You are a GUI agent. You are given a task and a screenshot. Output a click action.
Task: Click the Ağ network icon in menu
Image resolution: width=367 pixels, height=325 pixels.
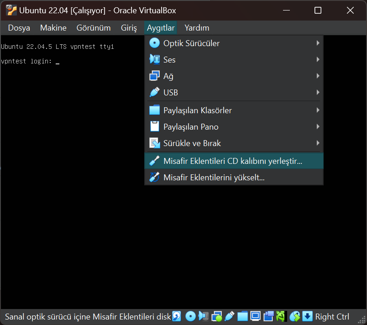154,76
